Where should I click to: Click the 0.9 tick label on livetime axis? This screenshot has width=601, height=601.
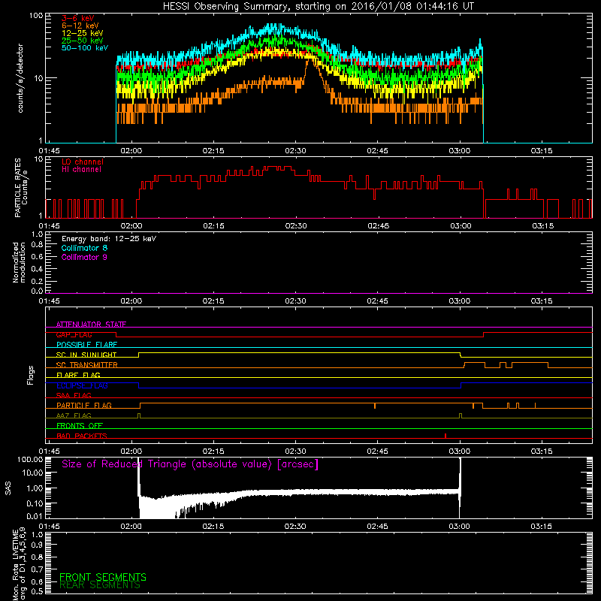[x=37, y=545]
